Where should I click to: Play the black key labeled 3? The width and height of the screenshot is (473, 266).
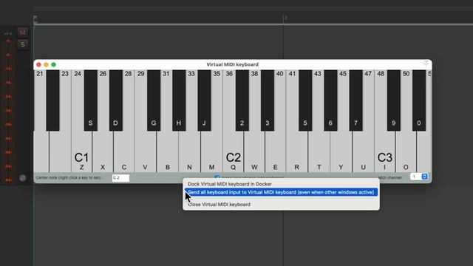268,100
